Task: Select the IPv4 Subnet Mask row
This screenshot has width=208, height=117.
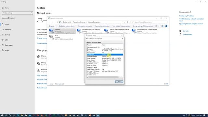Action: [105, 56]
